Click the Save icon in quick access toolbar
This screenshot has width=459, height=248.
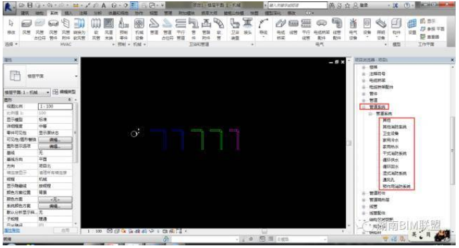[x=29, y=5]
